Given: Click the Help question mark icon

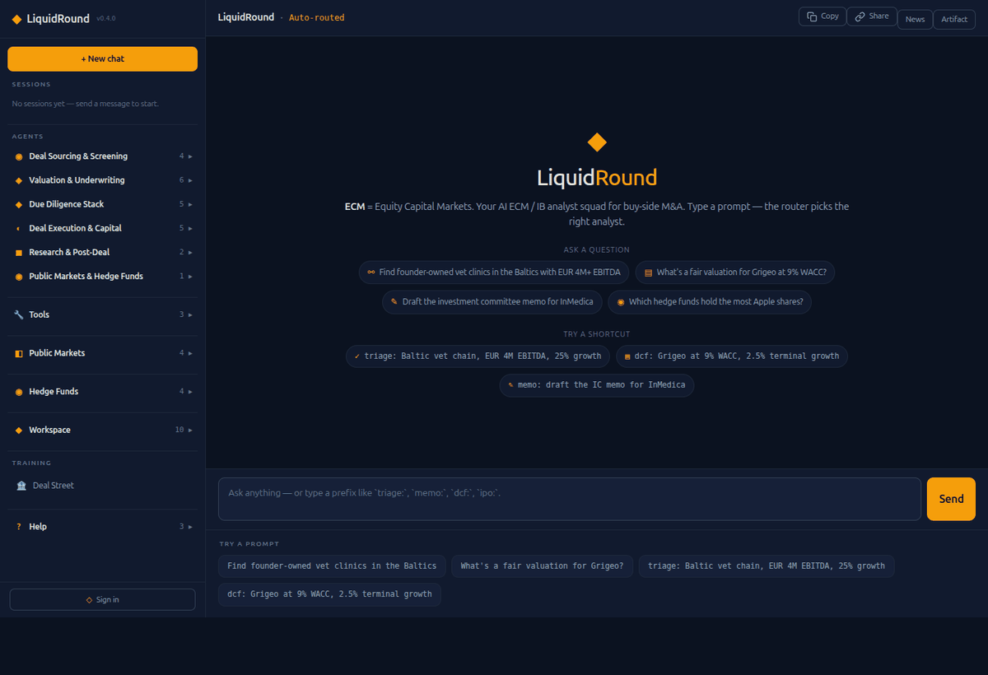Looking at the screenshot, I should (19, 527).
